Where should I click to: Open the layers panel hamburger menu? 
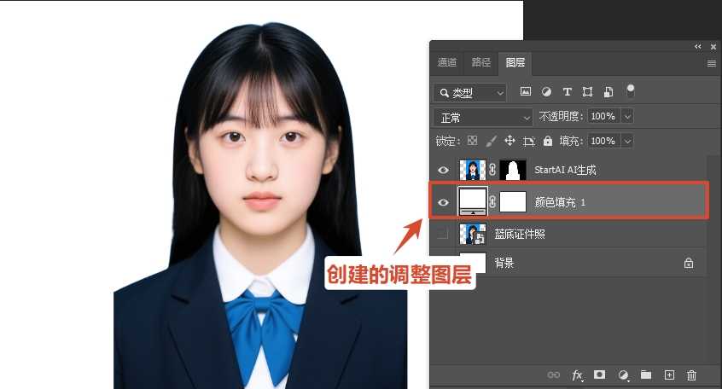click(x=712, y=63)
